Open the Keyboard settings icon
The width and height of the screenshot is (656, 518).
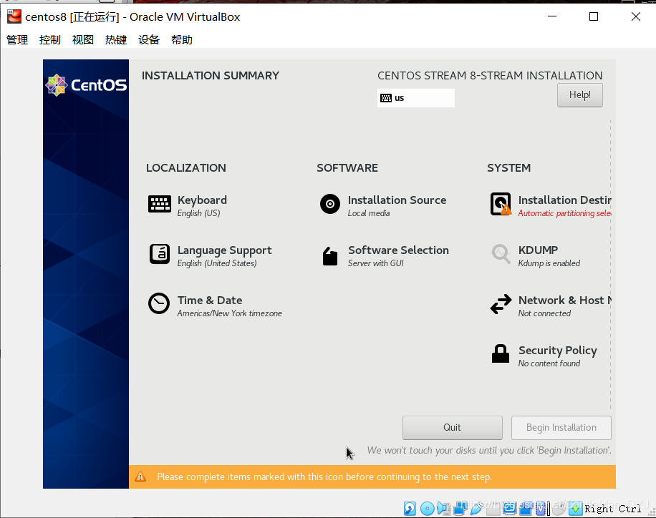[160, 205]
